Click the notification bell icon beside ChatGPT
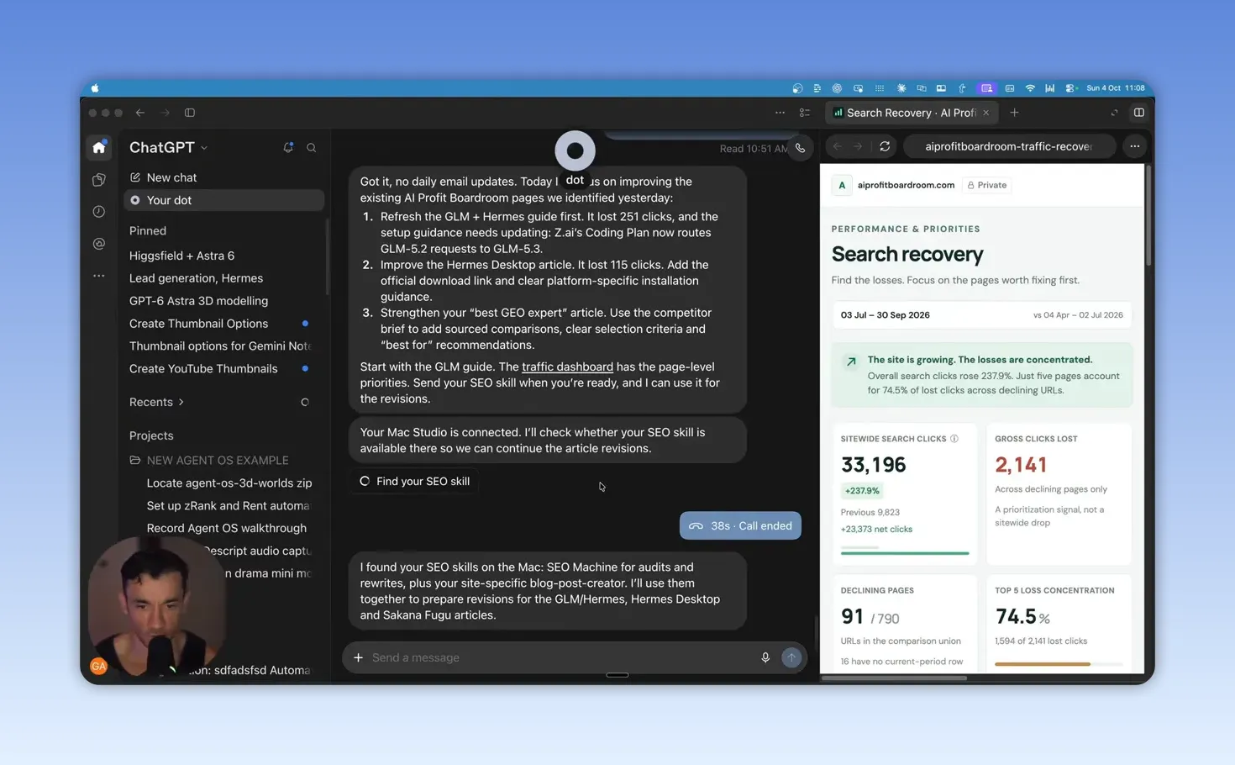 288,147
